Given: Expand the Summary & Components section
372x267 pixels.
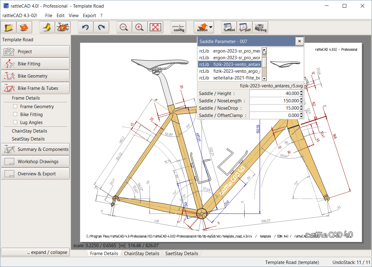Looking at the screenshot, I should point(35,149).
